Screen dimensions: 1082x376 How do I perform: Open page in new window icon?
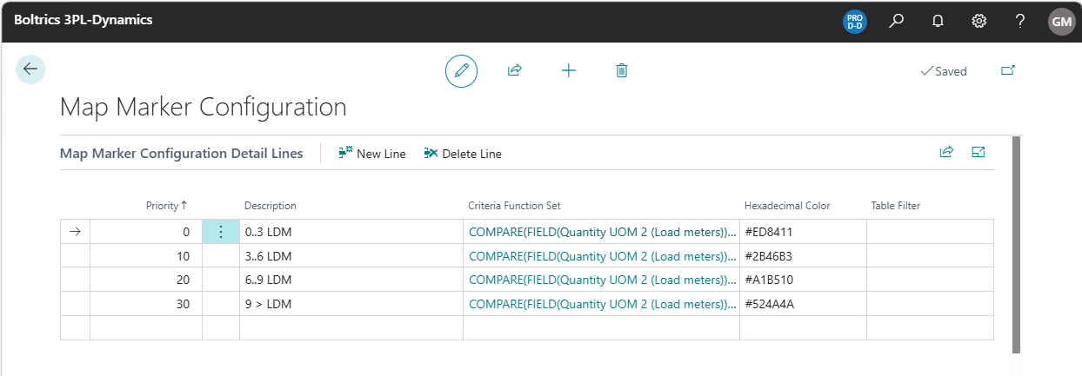pos(1008,70)
